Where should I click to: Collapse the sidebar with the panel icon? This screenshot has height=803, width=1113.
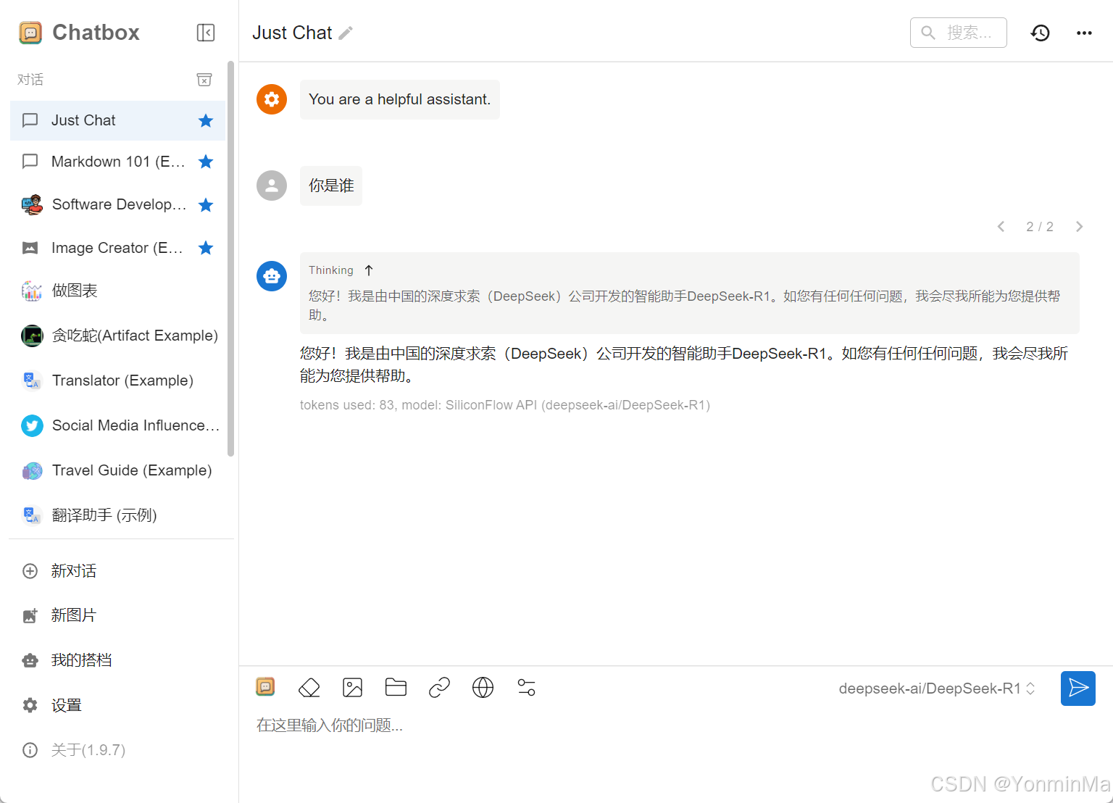pos(205,33)
